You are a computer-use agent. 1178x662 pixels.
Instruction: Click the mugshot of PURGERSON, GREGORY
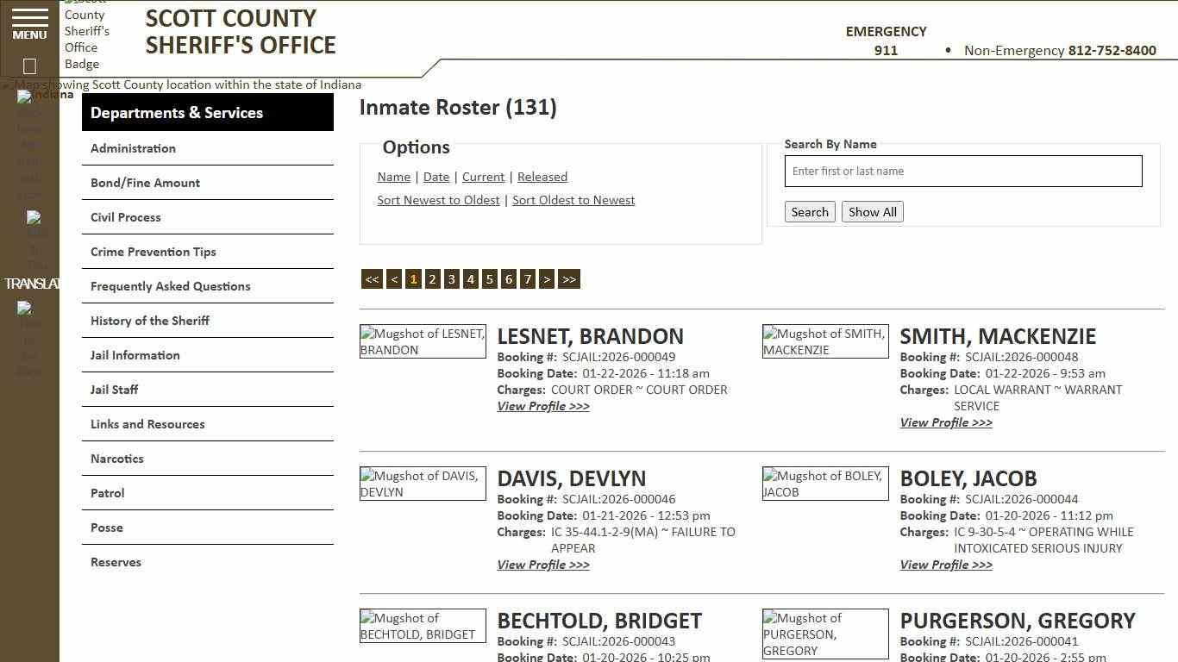(824, 634)
